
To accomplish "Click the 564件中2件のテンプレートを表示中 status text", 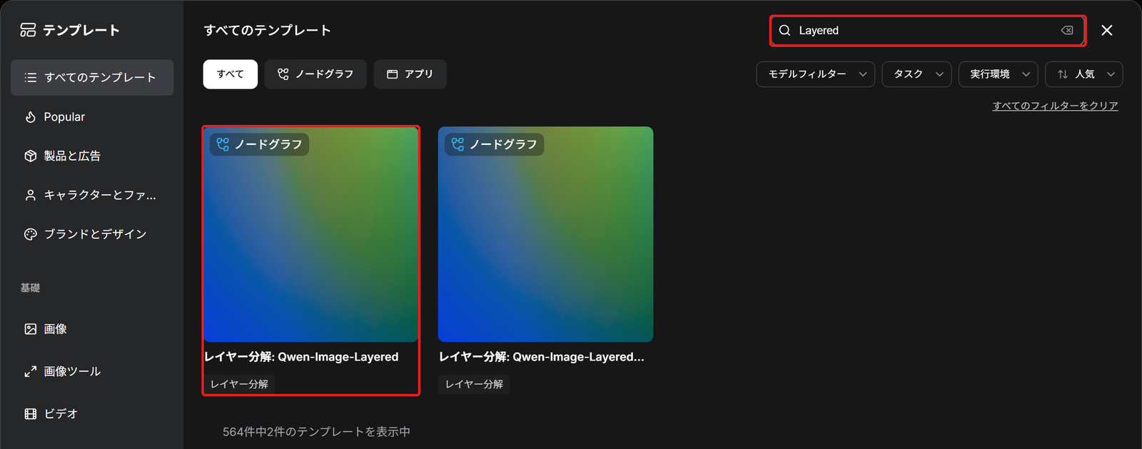I will (x=316, y=432).
